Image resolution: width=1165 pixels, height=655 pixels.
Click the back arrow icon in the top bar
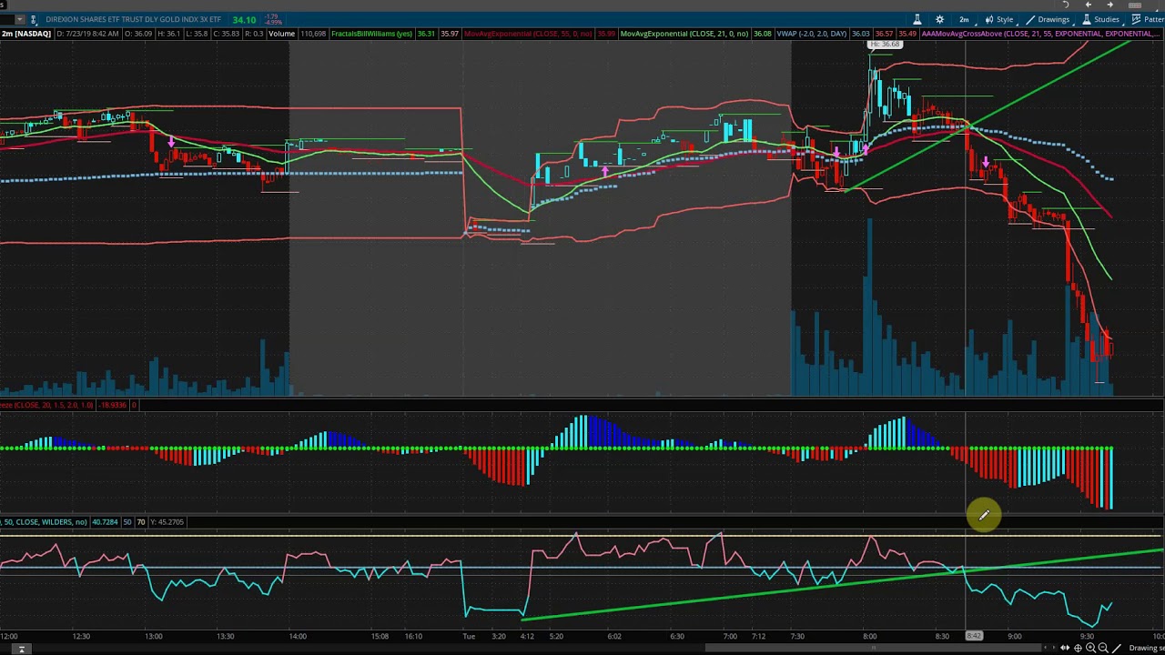pyautogui.click(x=1089, y=5)
